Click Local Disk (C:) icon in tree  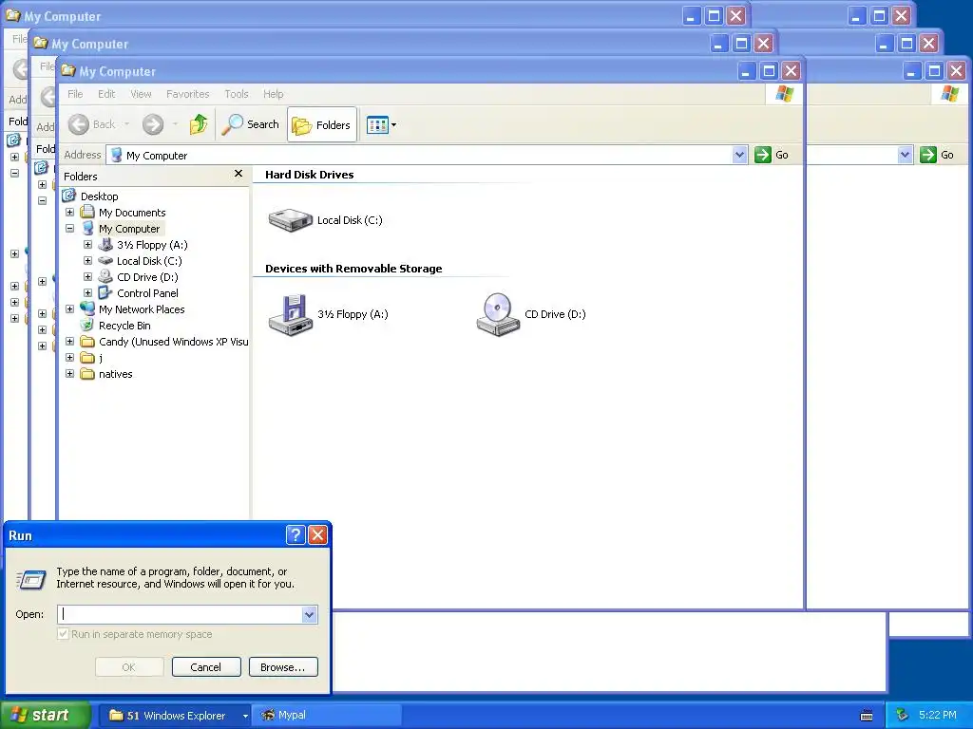[105, 260]
